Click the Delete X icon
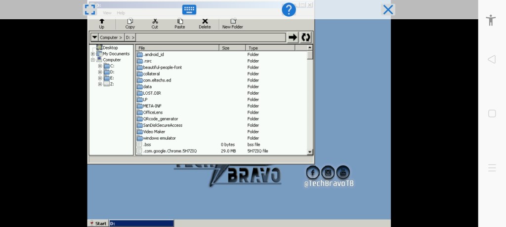 coord(205,24)
